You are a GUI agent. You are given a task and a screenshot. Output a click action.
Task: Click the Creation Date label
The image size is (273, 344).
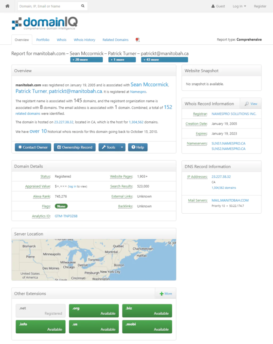coord(196,124)
